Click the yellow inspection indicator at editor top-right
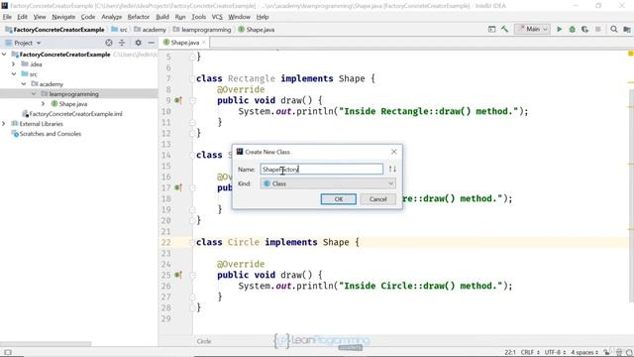Viewport: 634px width, 357px height. click(630, 54)
